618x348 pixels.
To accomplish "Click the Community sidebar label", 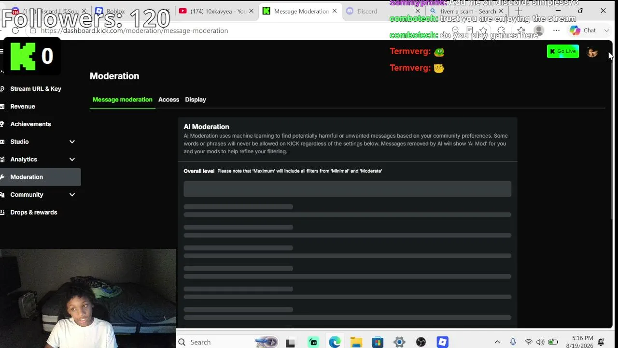I will pos(27,195).
